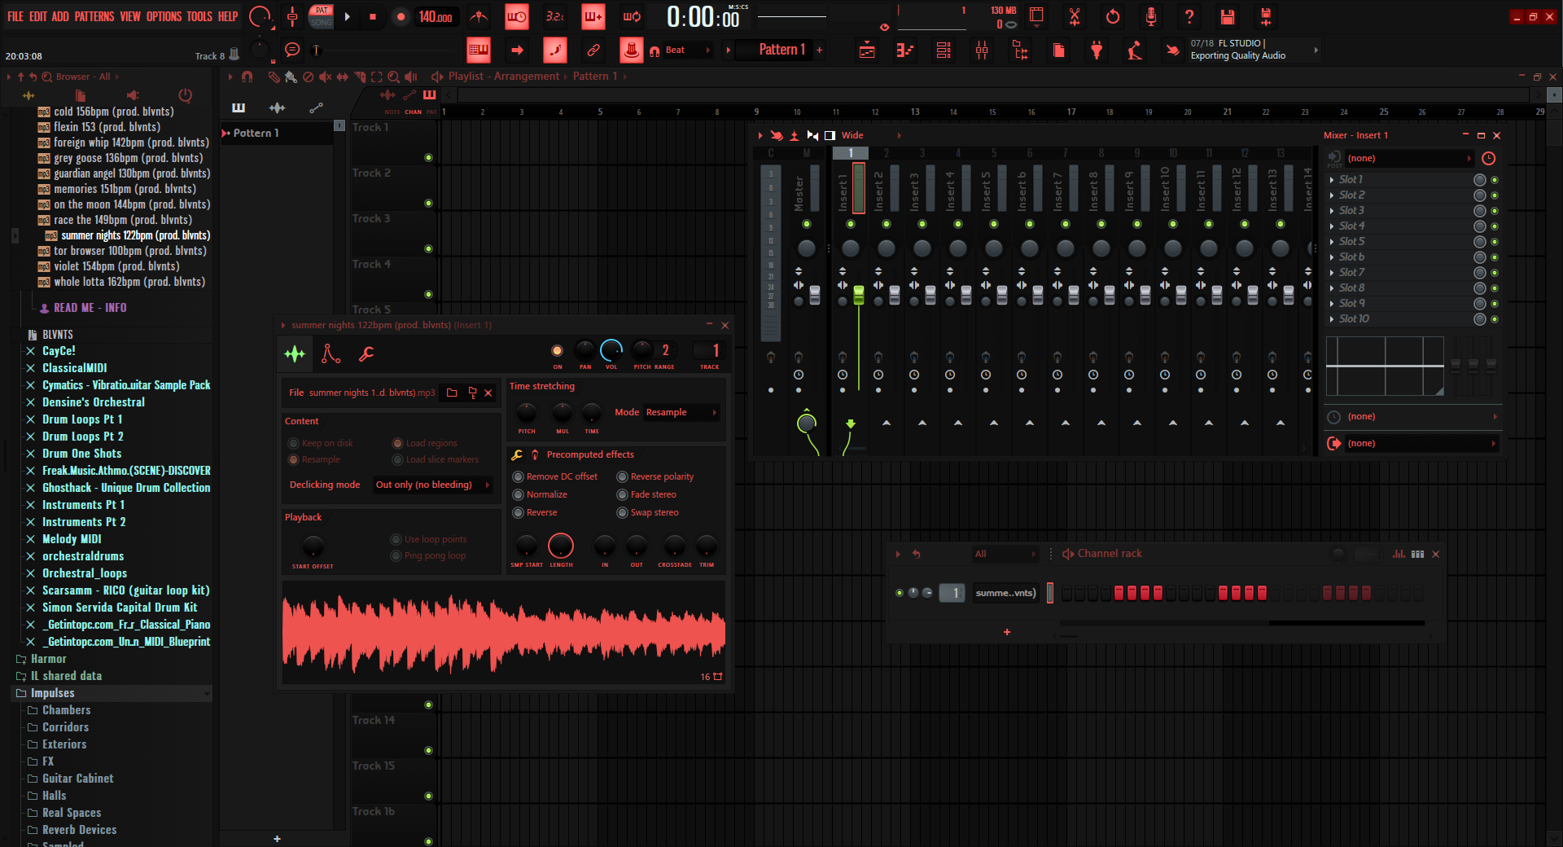Screen dimensions: 1563x847
Task: Click the Save project floppy icon
Action: tap(1228, 16)
